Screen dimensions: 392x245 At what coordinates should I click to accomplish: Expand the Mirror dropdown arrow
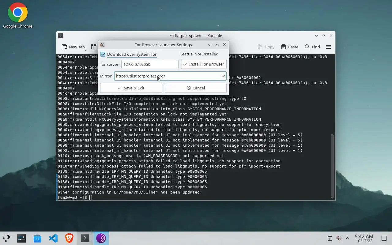pos(223,76)
